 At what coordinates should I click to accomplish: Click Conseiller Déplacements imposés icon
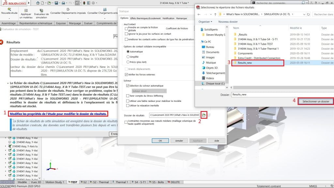pyautogui.click(x=68, y=9)
